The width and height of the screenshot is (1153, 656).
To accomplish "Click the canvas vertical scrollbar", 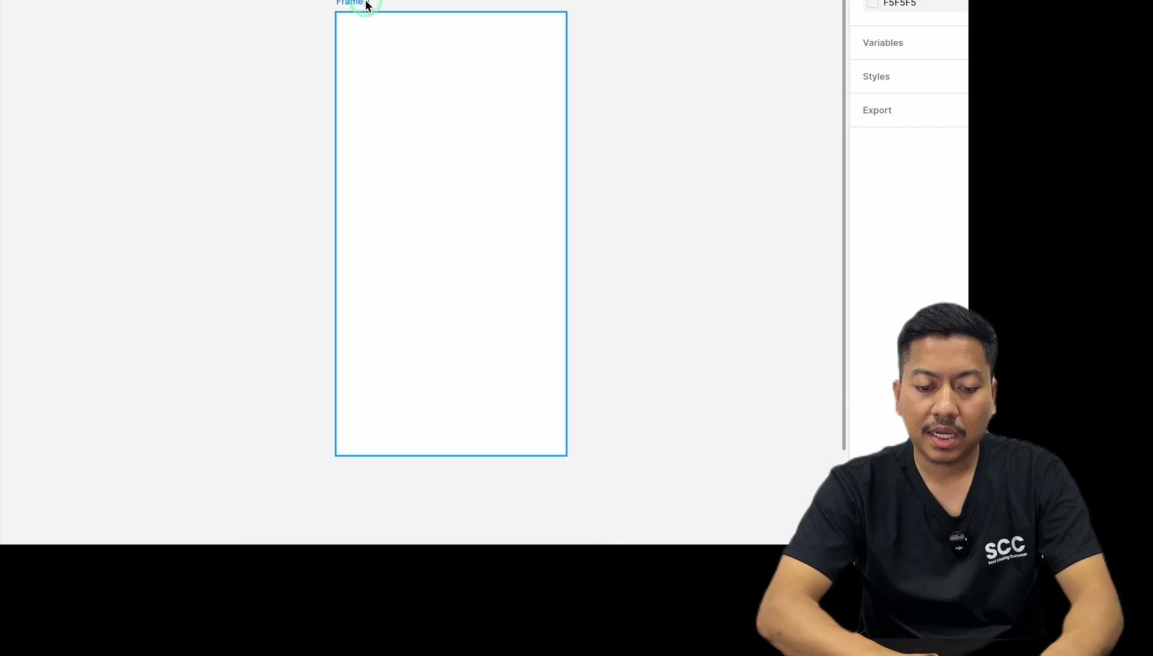I will pos(844,225).
